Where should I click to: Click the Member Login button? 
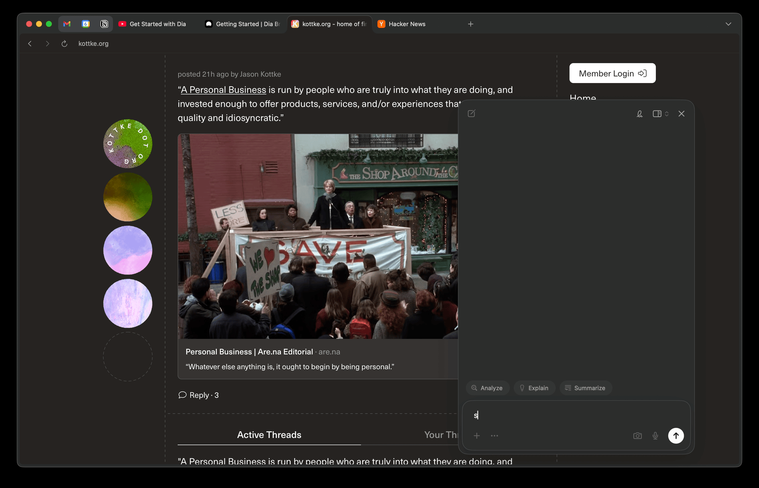[612, 73]
